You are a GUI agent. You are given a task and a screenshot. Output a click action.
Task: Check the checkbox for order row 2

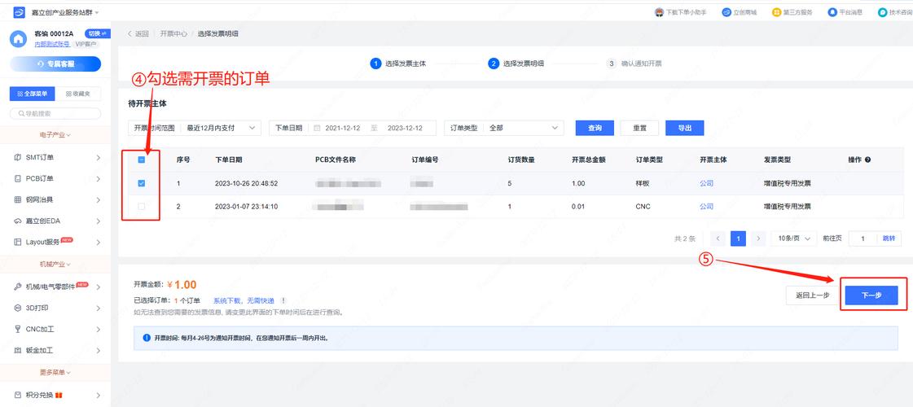[x=141, y=207]
